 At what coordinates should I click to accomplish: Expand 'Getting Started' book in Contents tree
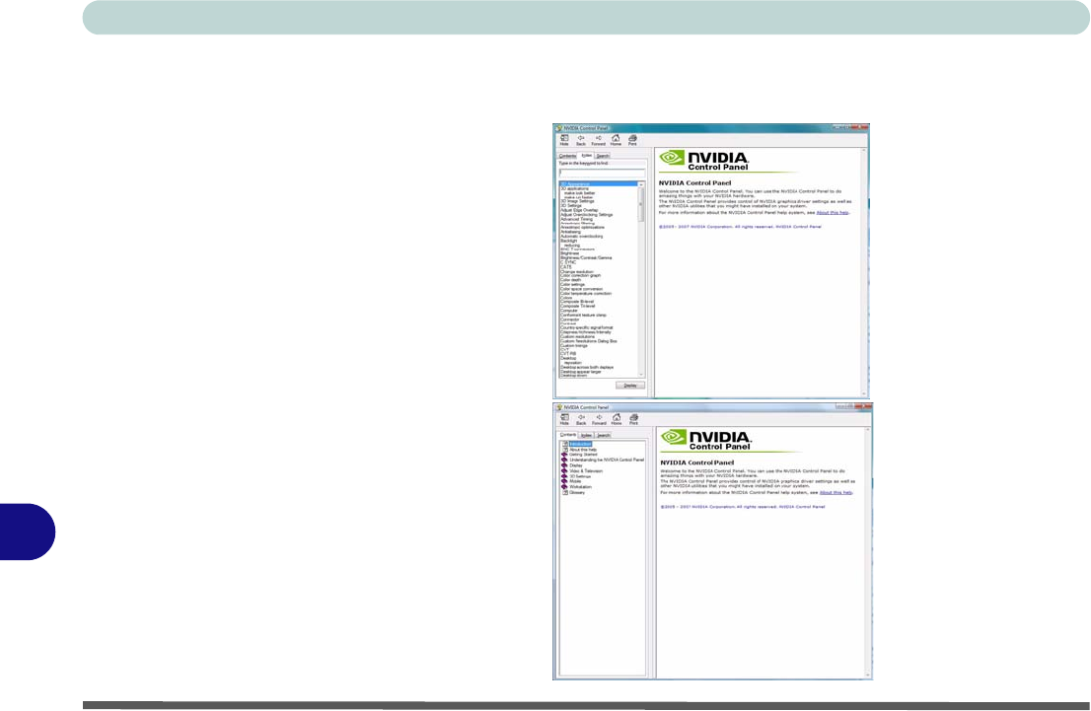(x=582, y=455)
